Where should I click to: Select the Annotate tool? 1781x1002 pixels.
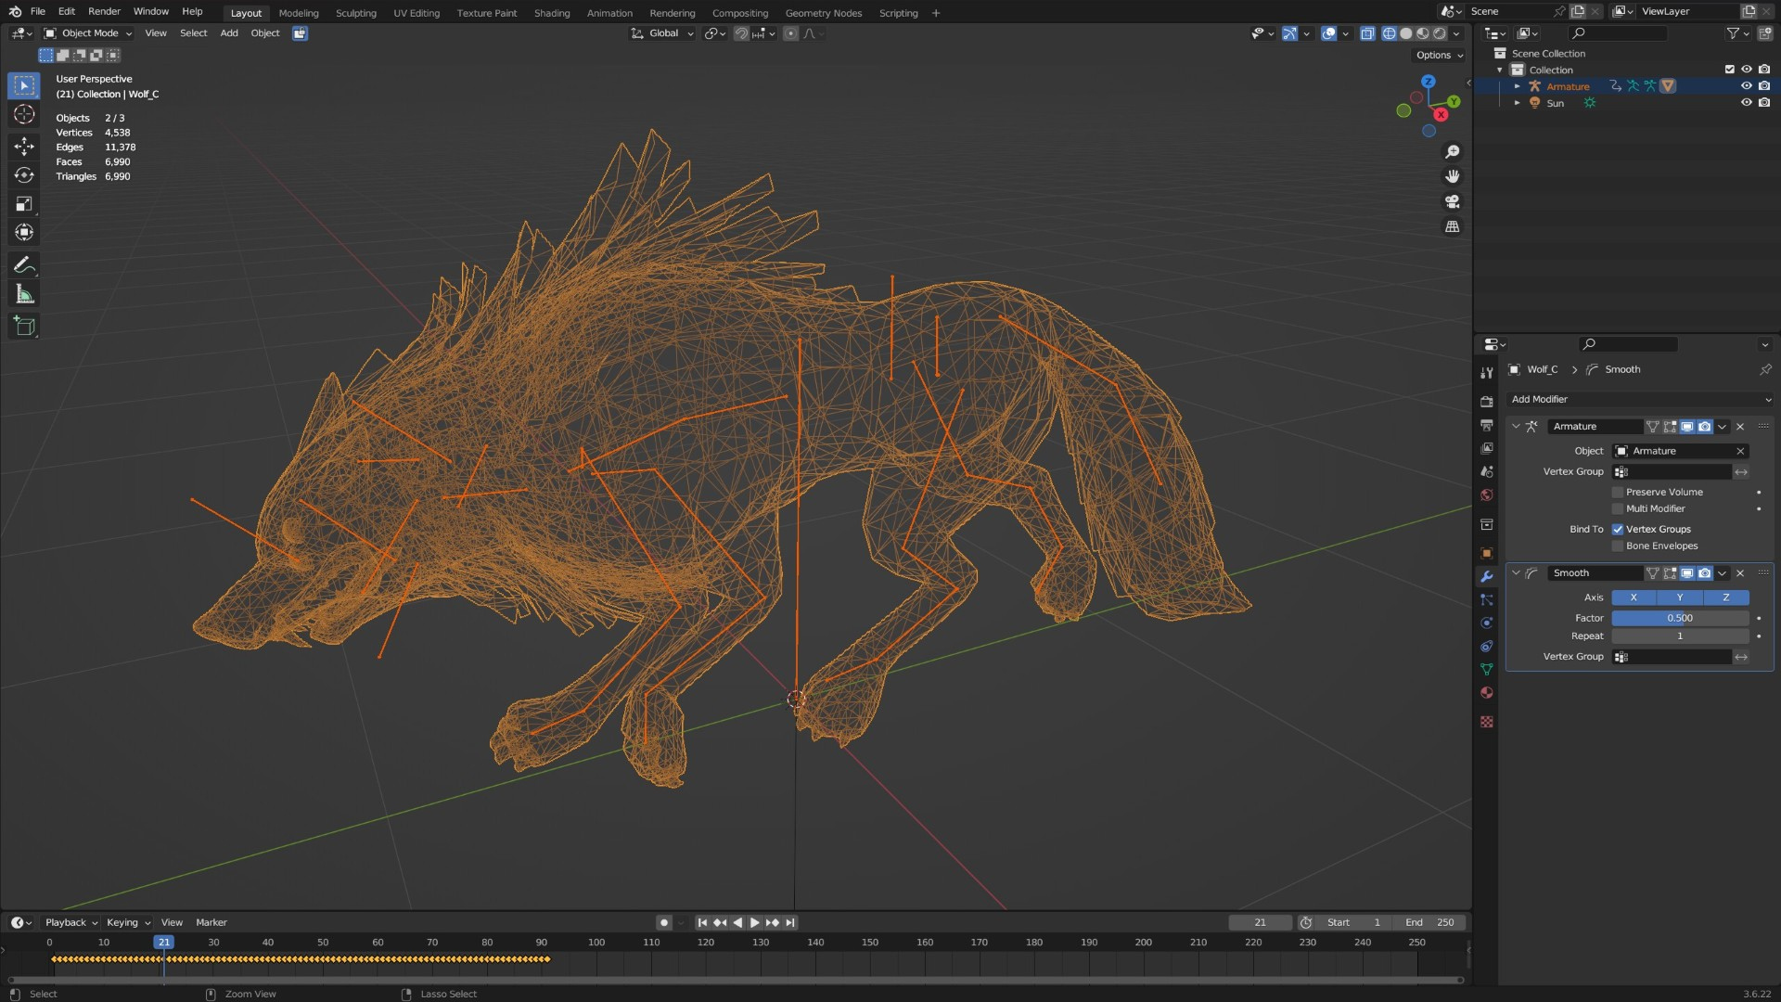tap(24, 265)
